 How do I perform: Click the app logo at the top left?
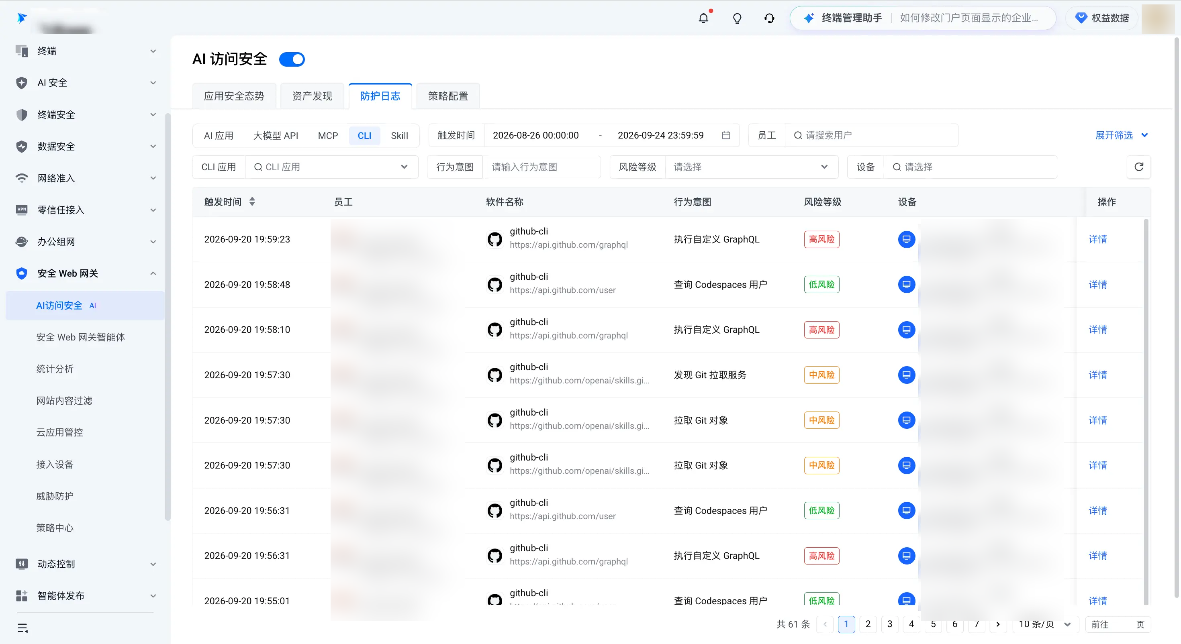pos(22,18)
